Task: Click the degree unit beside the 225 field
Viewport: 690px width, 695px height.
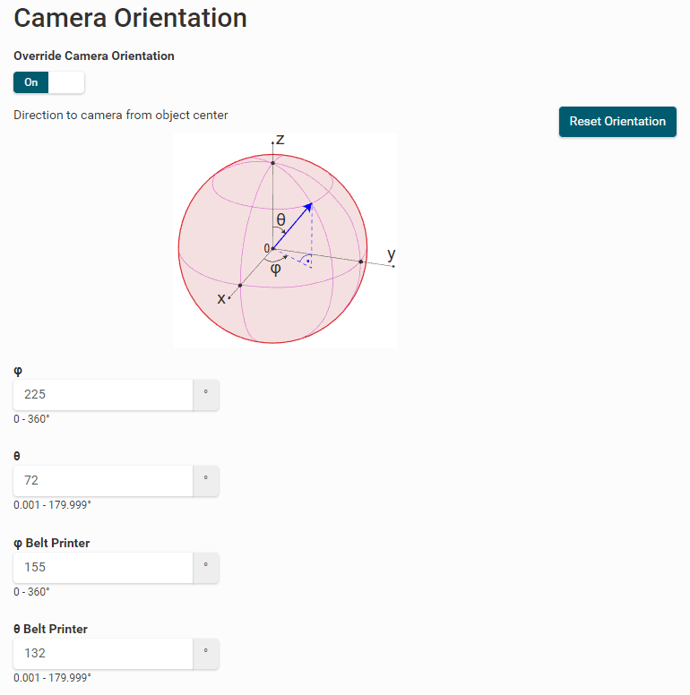Action: pyautogui.click(x=205, y=394)
